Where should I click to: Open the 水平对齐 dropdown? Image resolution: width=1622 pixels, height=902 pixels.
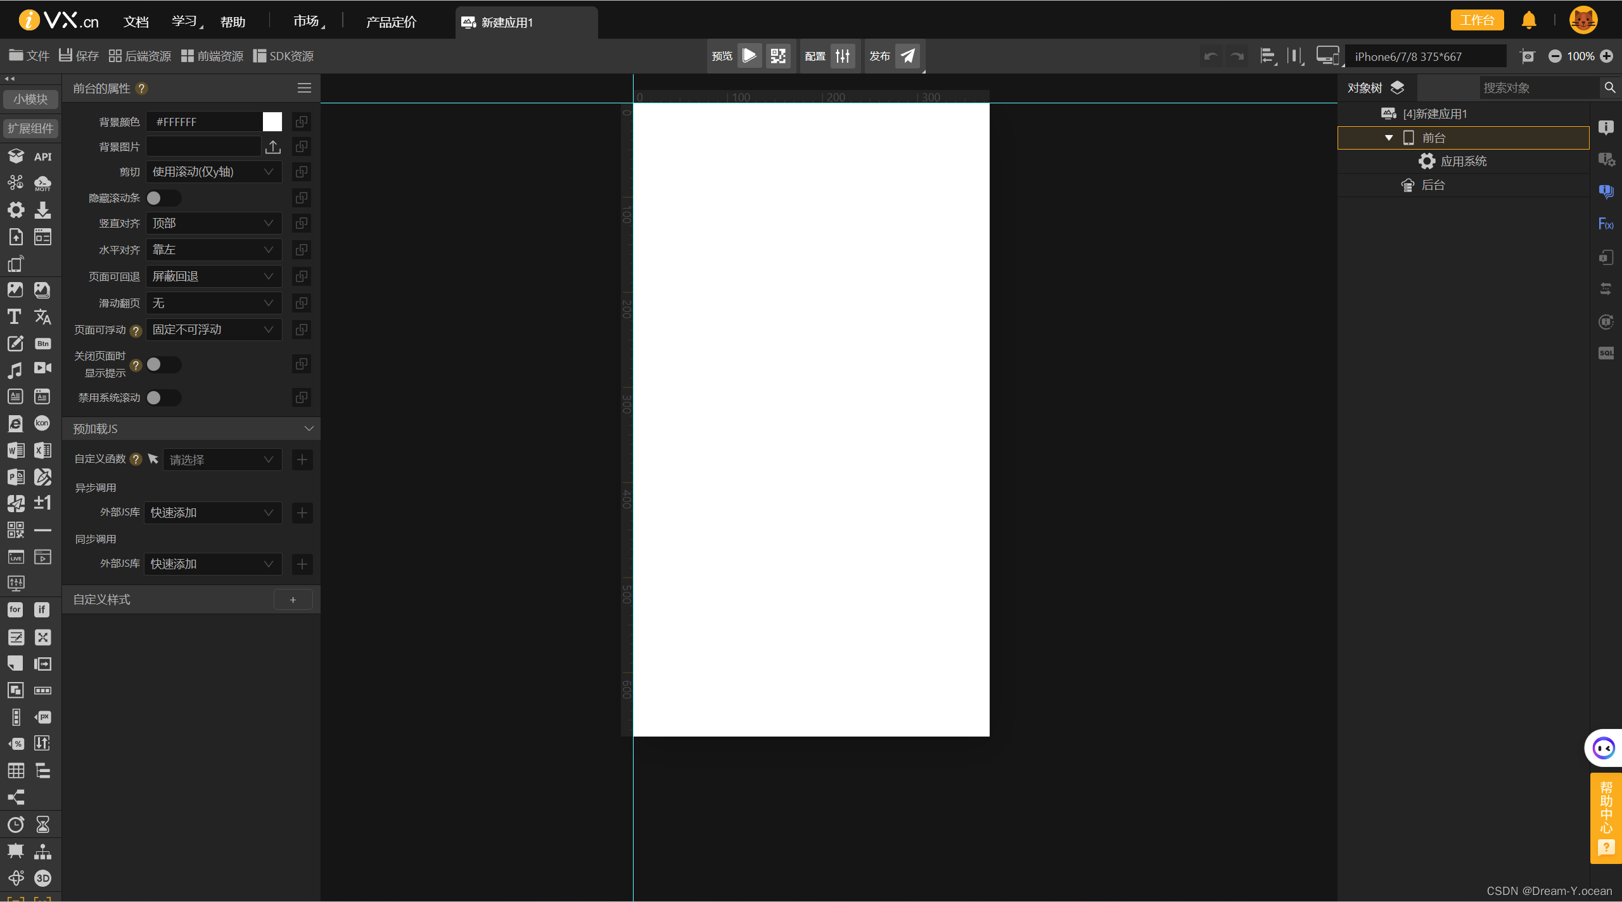tap(214, 250)
